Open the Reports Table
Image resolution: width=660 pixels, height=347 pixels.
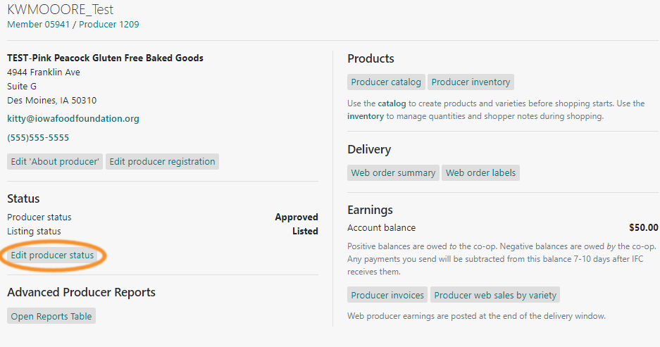pos(51,316)
